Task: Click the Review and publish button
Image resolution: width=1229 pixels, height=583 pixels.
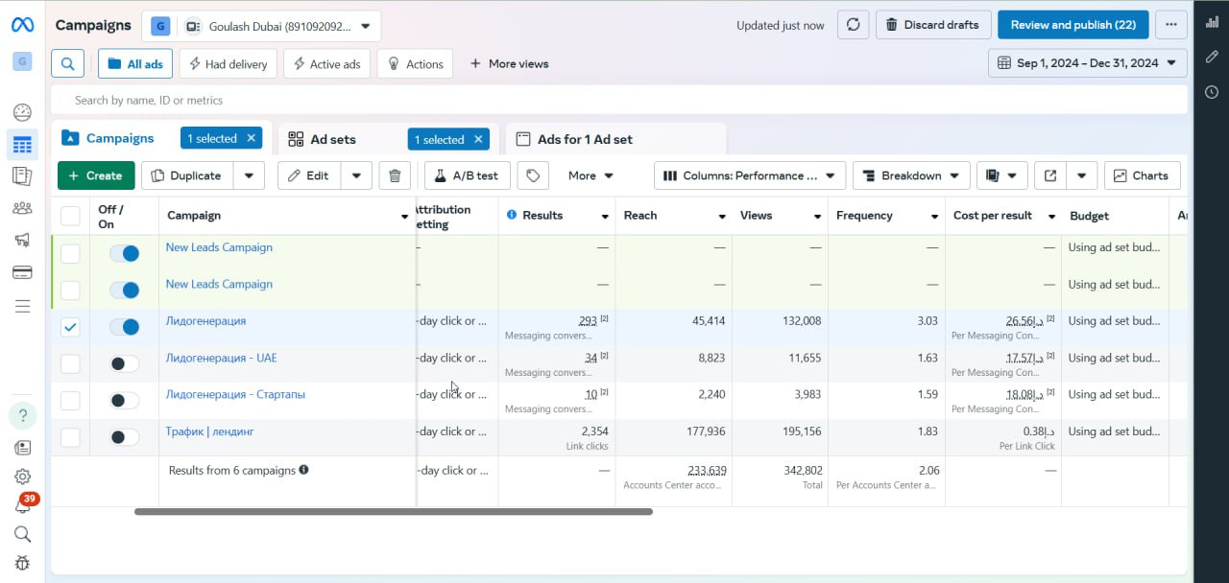Action: 1072,25
